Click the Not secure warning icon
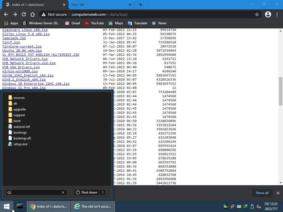283x212 pixels. coord(43,14)
